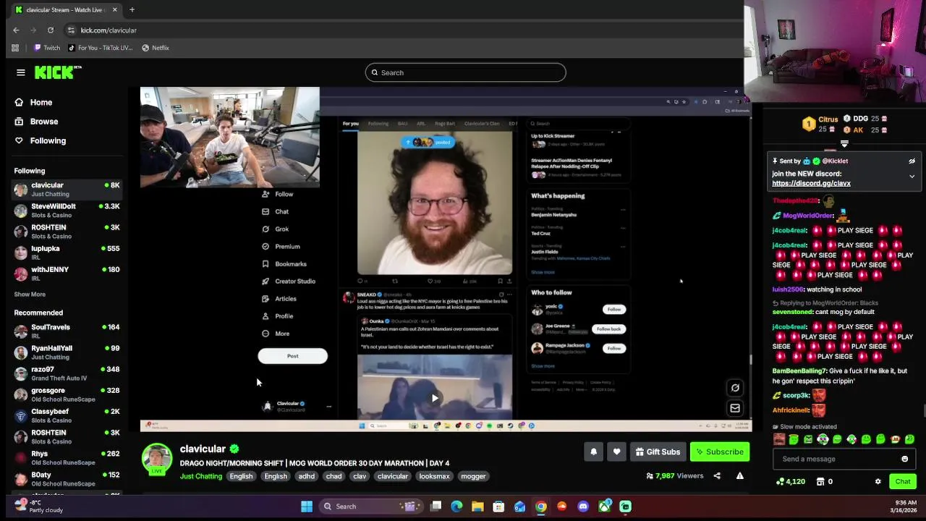Open withJENNY channel from sidebar
The height and width of the screenshot is (521, 926).
tap(67, 274)
